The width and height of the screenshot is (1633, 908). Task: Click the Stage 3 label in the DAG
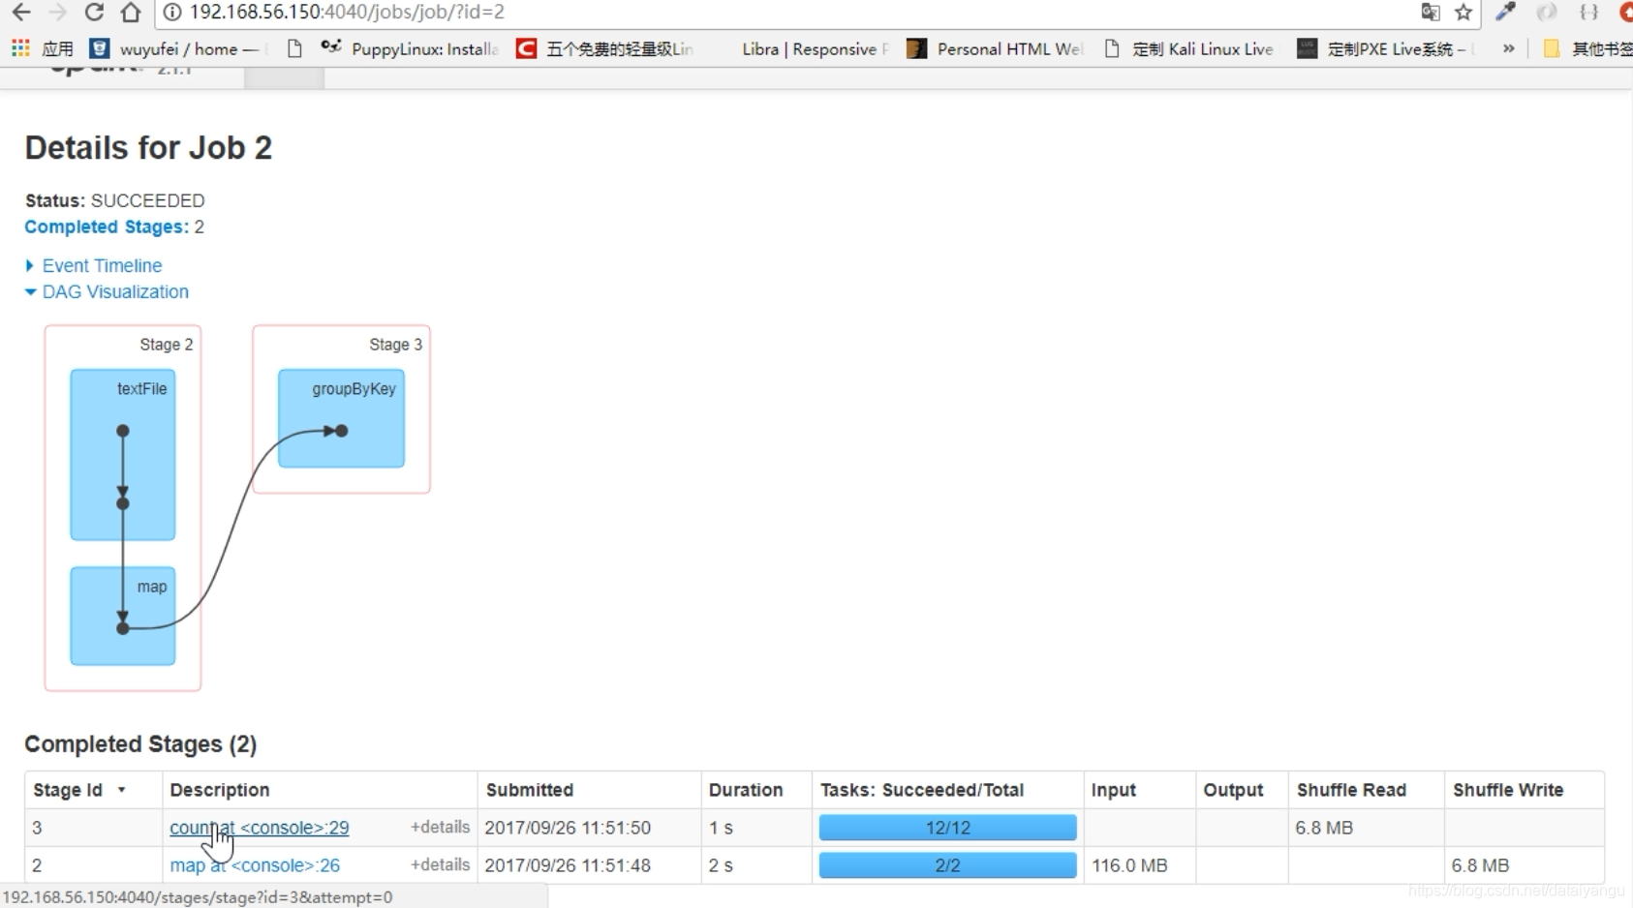click(395, 345)
